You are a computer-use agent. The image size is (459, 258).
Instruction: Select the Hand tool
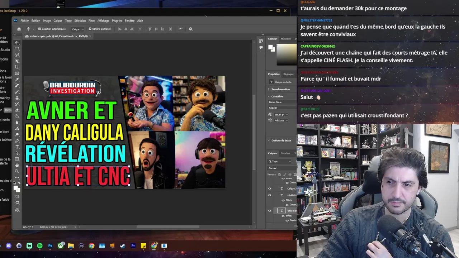pyautogui.click(x=17, y=165)
